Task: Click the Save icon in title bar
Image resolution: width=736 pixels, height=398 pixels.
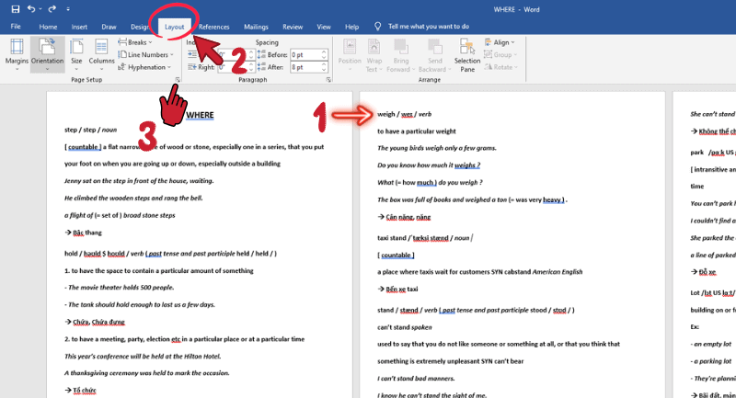Action: (x=15, y=8)
